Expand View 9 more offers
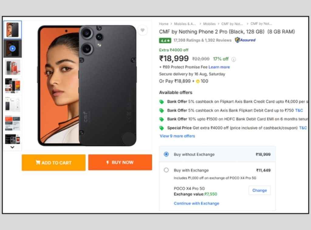The width and height of the screenshot is (311, 230). pyautogui.click(x=177, y=136)
